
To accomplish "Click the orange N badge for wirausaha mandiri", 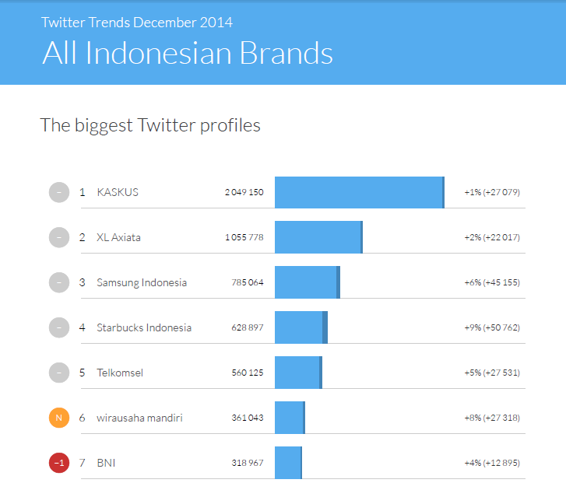I will tap(59, 418).
